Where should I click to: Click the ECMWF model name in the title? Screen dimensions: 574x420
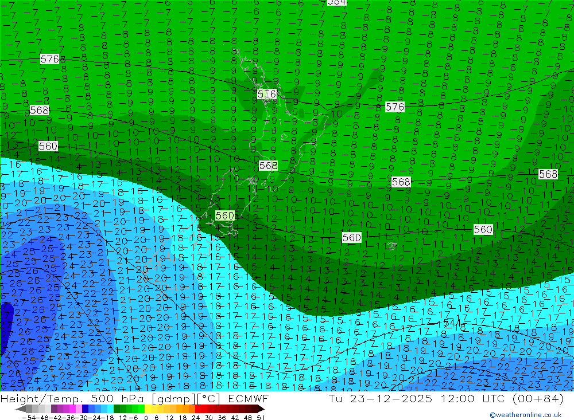coord(248,399)
